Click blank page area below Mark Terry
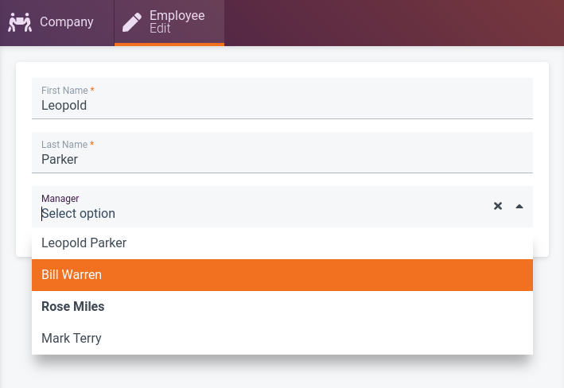Screen dimensions: 564x388 click(282, 372)
